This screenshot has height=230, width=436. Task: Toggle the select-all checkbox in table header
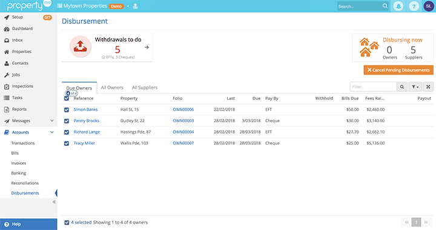click(x=67, y=98)
